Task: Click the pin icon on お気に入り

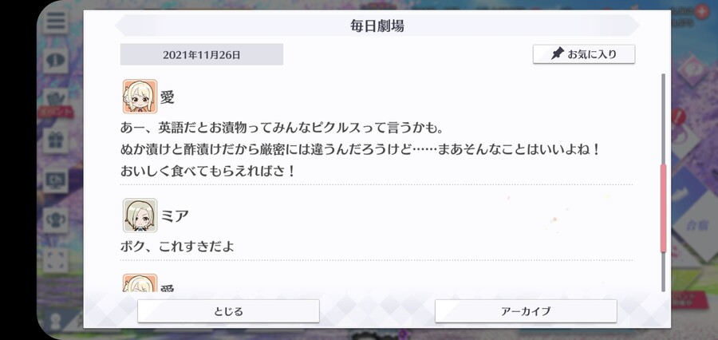Action: click(556, 54)
